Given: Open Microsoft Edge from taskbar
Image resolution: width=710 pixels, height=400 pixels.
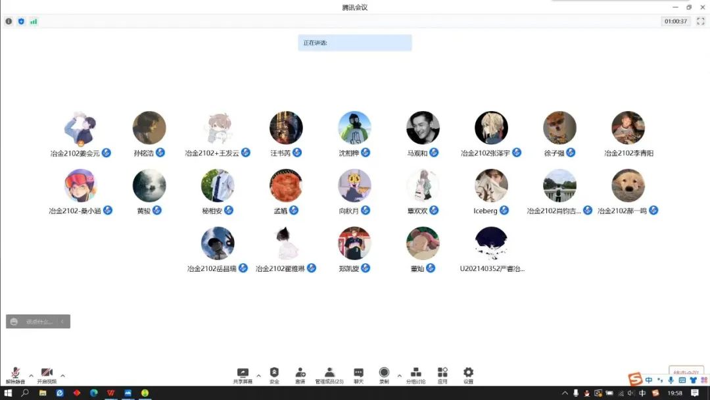Looking at the screenshot, I should coord(94,393).
